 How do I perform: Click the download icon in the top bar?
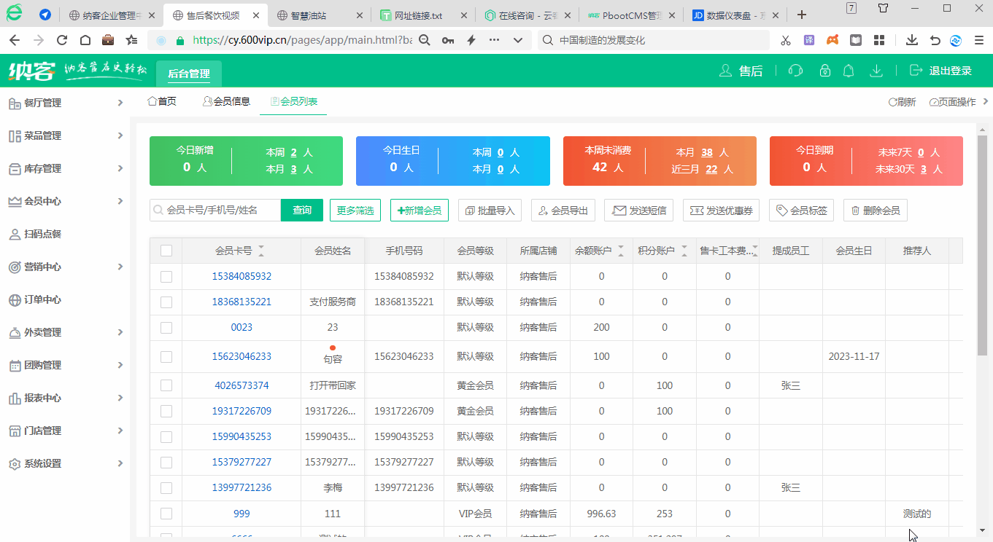[876, 71]
